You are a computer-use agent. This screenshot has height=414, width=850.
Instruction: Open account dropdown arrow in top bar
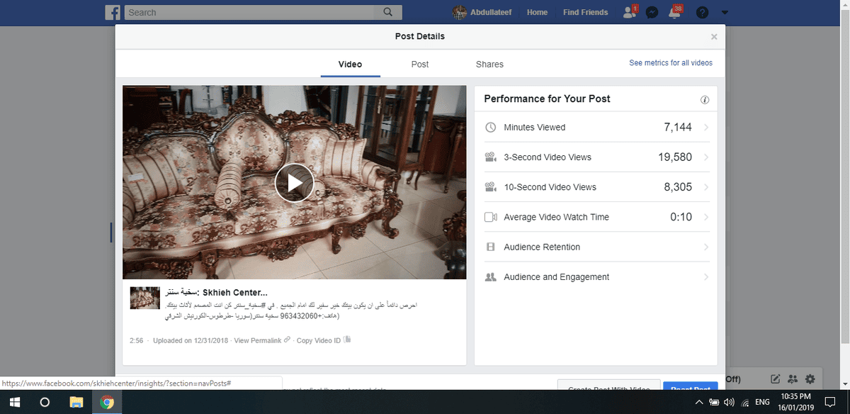pos(725,13)
